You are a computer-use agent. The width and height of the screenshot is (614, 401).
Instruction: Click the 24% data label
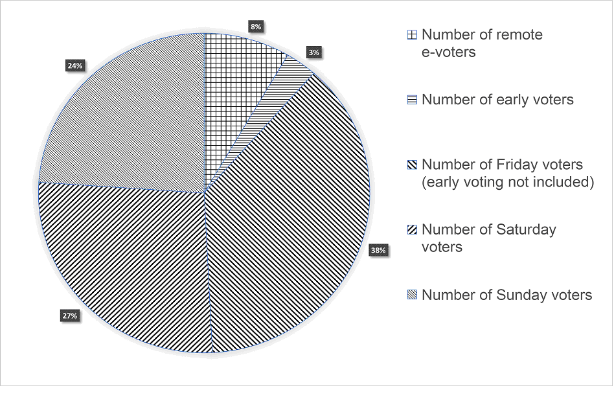(74, 65)
